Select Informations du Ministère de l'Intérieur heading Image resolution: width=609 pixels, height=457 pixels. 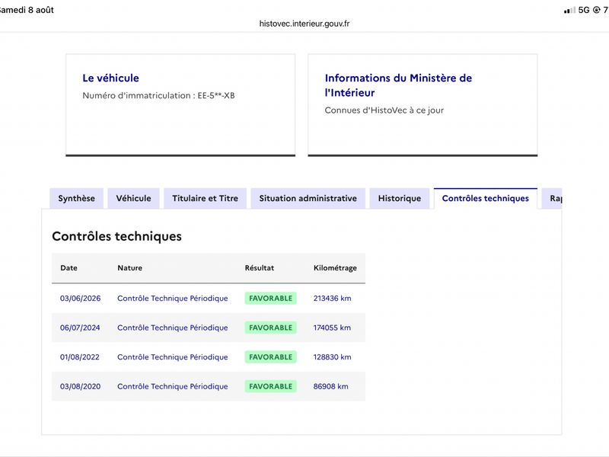(398, 85)
